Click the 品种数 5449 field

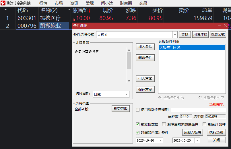click(x=186, y=117)
